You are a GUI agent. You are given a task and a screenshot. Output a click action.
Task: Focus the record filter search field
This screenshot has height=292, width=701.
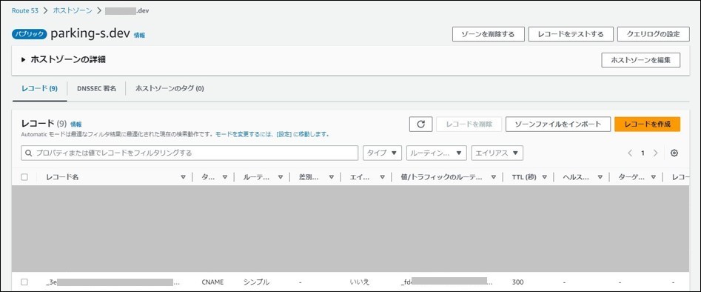coord(189,153)
